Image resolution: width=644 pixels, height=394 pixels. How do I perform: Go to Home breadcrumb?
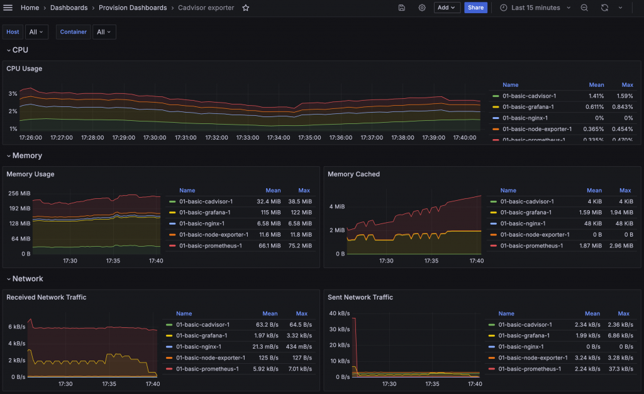pos(30,8)
